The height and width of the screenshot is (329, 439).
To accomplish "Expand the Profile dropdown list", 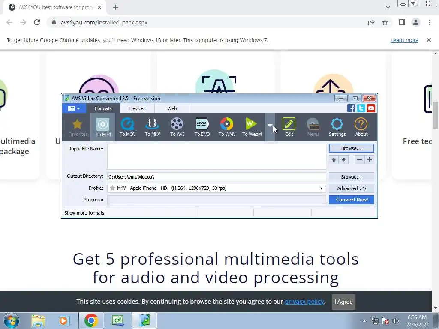I will [x=322, y=188].
